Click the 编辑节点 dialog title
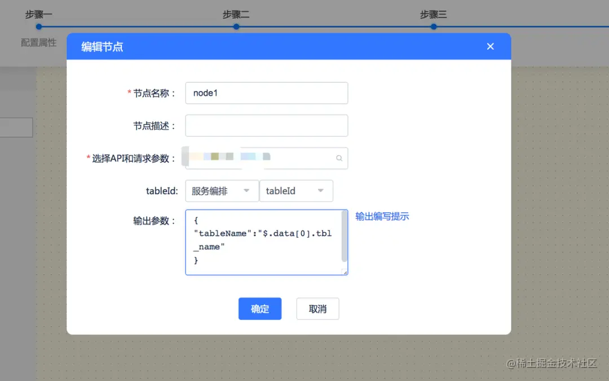Viewport: 609px width, 381px height. tap(102, 47)
